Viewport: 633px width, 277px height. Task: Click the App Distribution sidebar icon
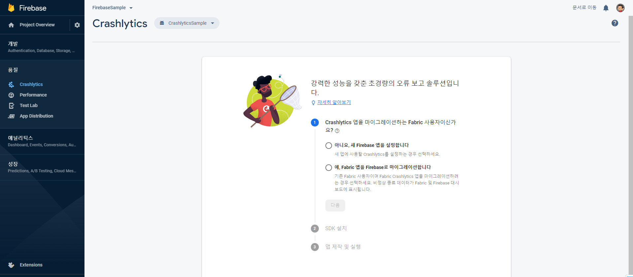click(x=11, y=116)
